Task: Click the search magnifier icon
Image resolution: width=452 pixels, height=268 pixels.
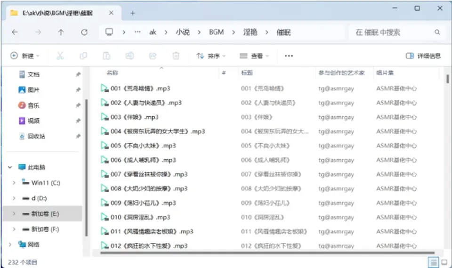Action: pos(437,32)
